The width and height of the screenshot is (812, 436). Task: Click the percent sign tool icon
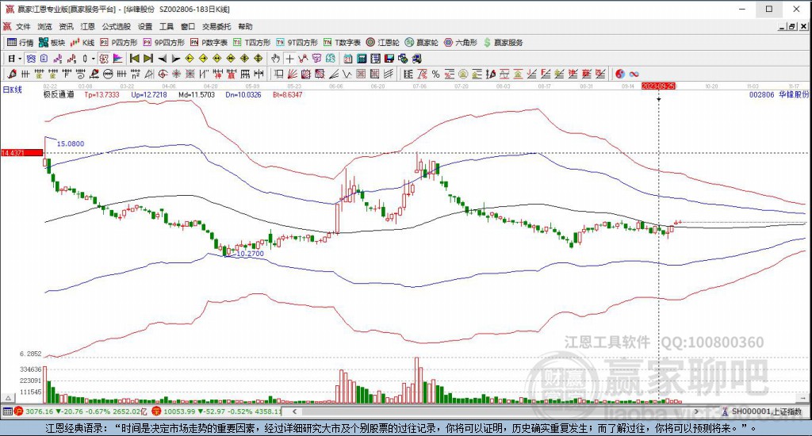435,75
